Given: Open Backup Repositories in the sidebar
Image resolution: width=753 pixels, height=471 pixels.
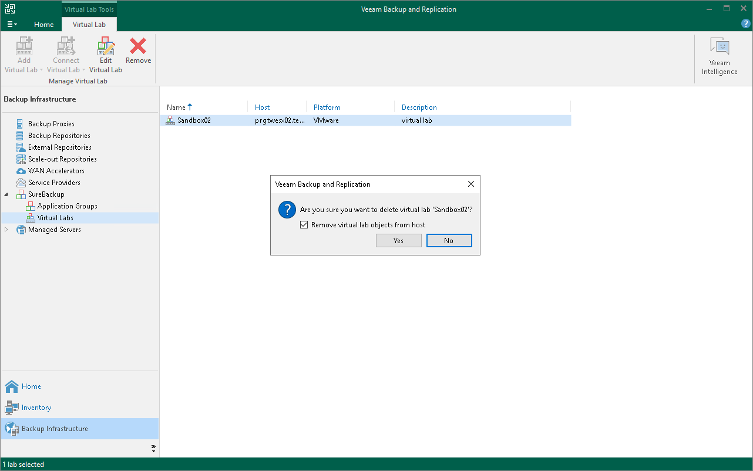Looking at the screenshot, I should (x=19, y=135).
